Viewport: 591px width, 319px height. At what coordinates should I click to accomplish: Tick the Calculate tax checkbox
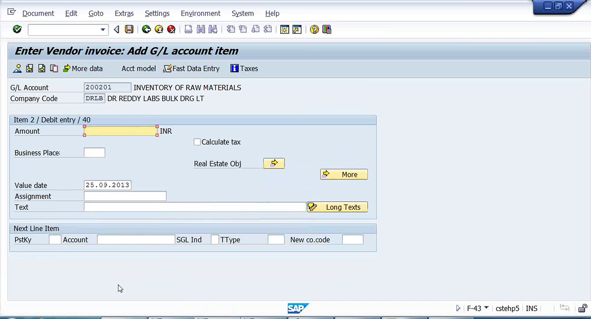197,142
